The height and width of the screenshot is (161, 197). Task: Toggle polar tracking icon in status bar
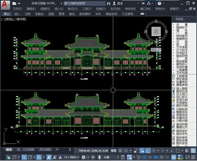153,151
